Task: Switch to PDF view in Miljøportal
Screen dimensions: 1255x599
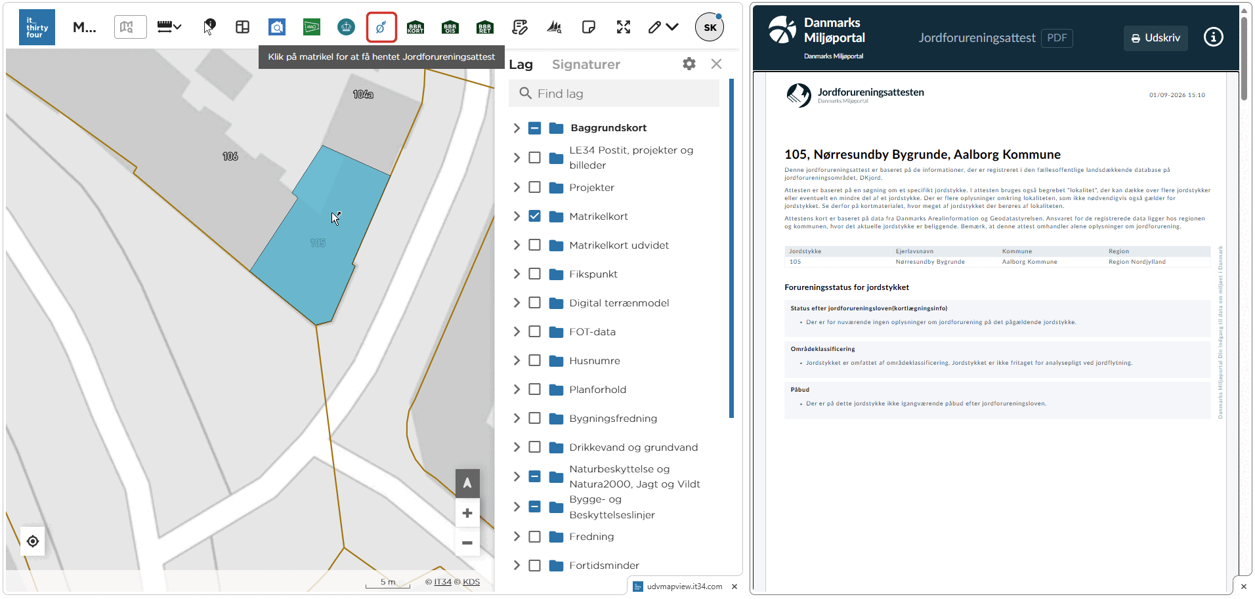Action: [1057, 38]
